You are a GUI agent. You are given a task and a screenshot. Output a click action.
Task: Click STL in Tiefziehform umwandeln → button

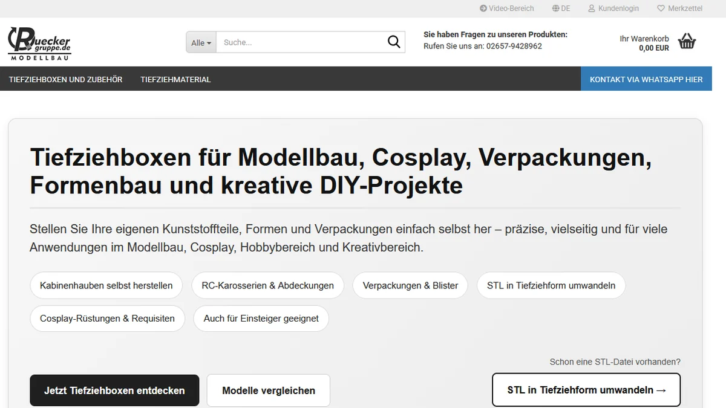tap(586, 390)
